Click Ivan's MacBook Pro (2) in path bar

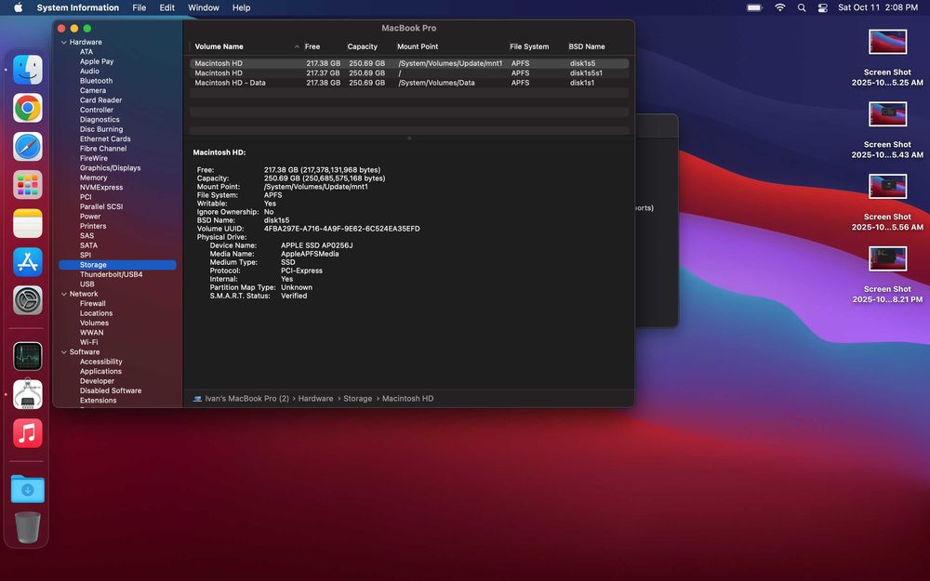point(246,399)
